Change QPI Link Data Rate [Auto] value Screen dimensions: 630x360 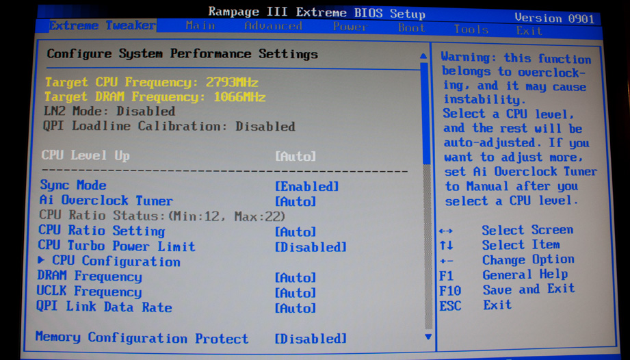(296, 308)
